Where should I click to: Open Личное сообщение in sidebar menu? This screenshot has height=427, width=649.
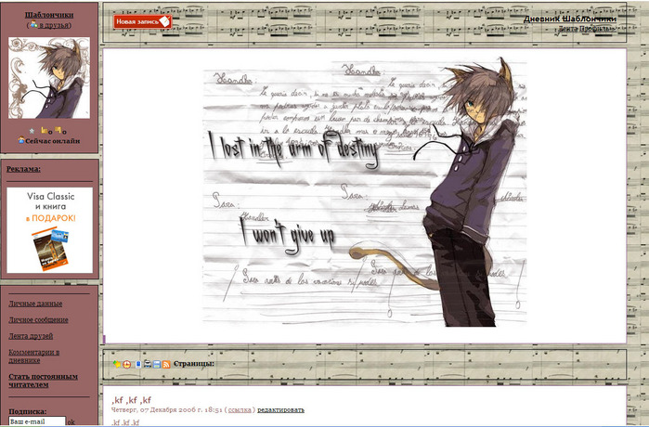pos(38,320)
